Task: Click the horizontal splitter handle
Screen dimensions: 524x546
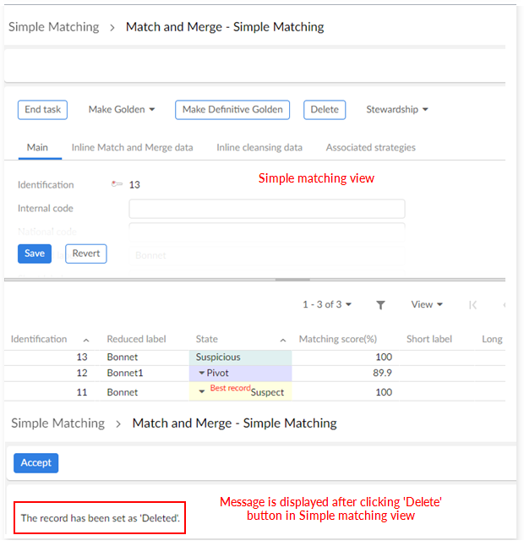Action: (x=292, y=280)
